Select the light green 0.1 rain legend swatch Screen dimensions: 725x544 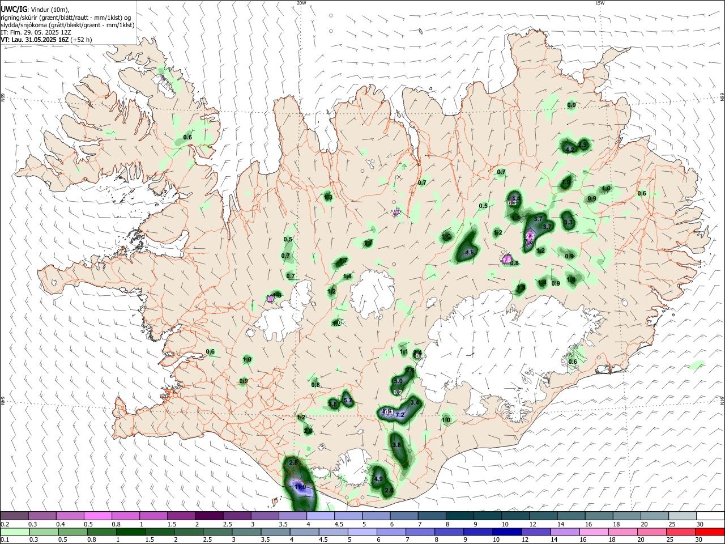(15, 532)
